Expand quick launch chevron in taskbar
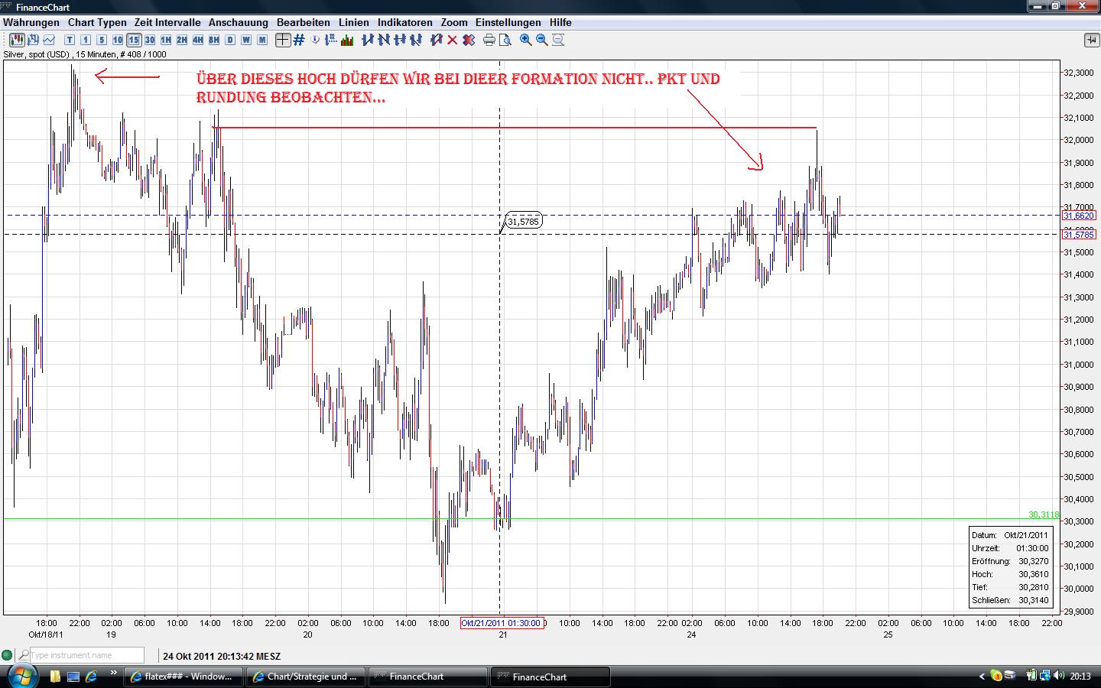 [x=113, y=673]
